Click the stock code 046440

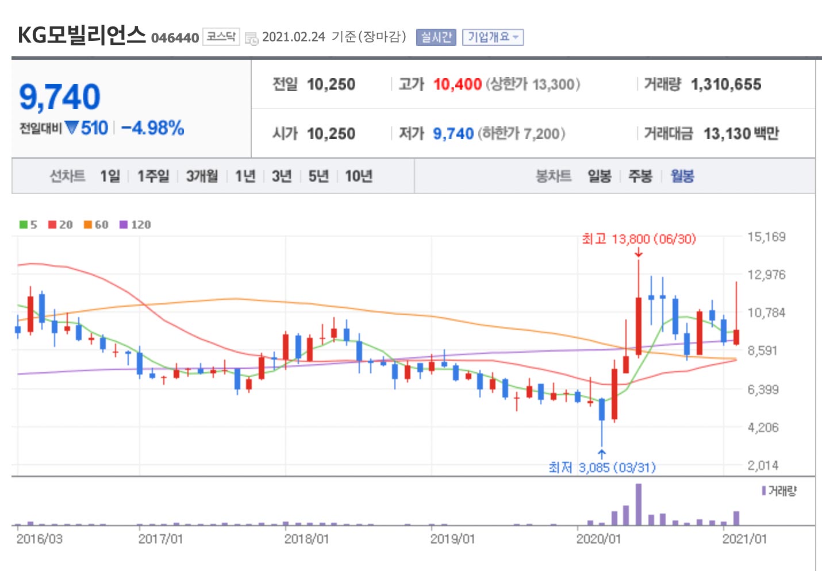(x=175, y=38)
